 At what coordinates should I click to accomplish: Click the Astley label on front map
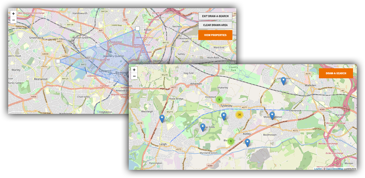tap(246, 134)
